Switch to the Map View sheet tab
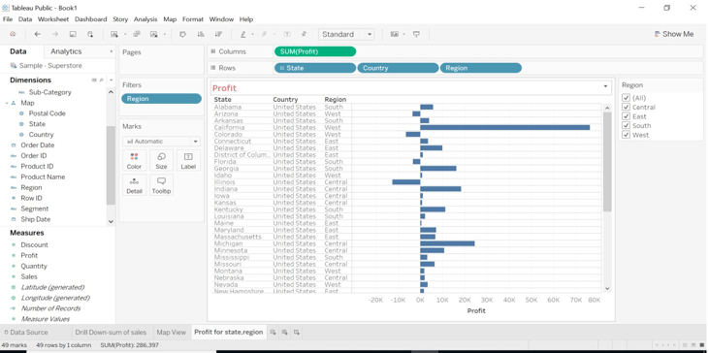 [172, 333]
